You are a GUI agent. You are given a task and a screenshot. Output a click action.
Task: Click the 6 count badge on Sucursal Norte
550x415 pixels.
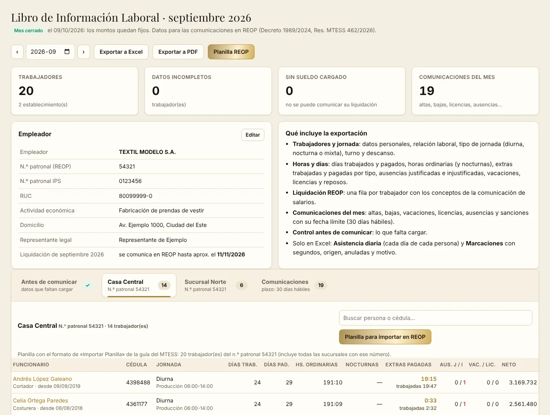point(242,285)
